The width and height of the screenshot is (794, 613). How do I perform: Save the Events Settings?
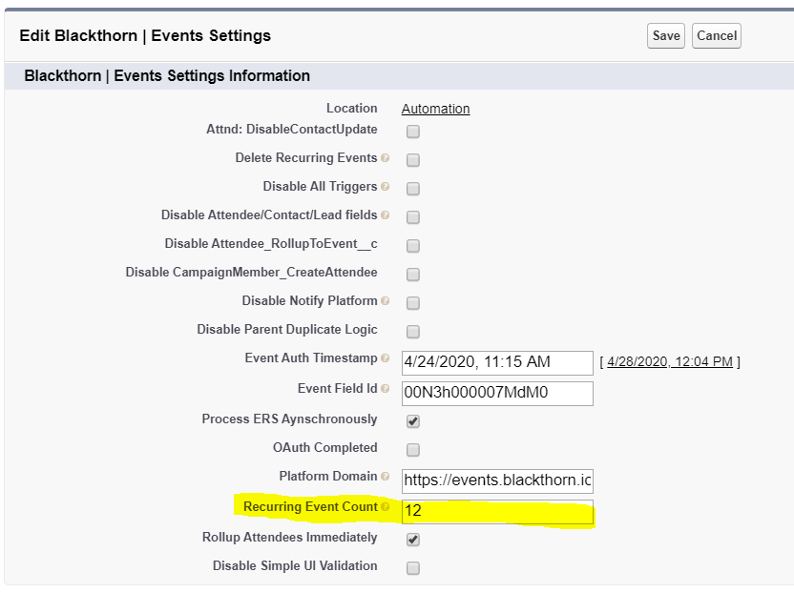(x=666, y=36)
